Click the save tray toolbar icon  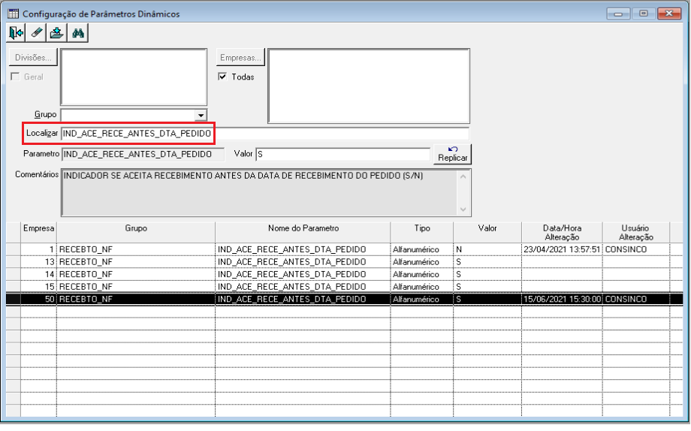pyautogui.click(x=57, y=33)
